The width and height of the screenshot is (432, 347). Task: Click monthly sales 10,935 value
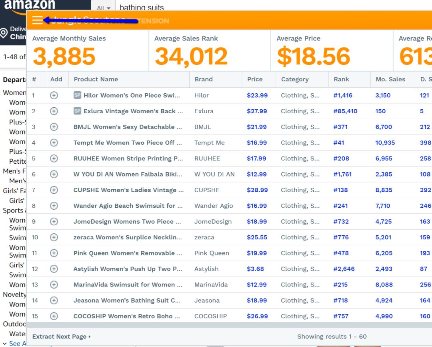[x=385, y=142]
